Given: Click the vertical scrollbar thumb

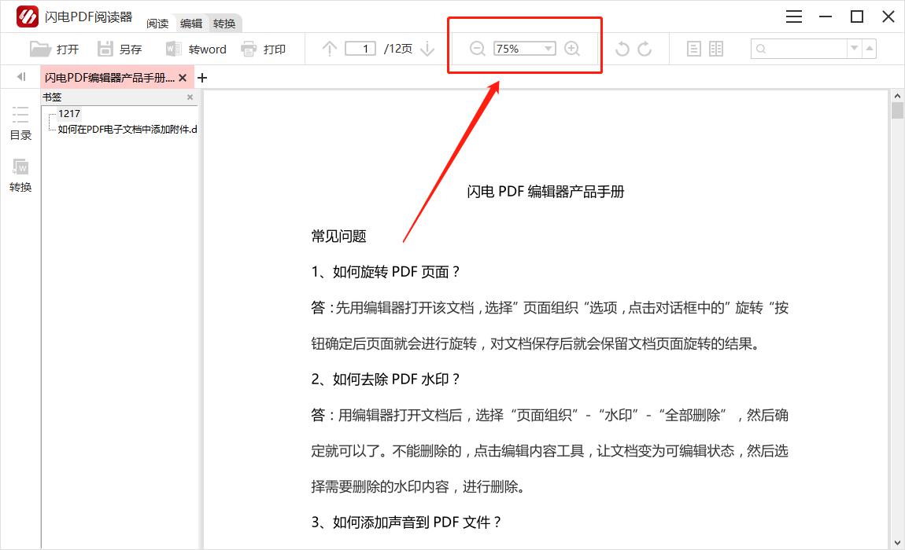Looking at the screenshot, I should pos(897,109).
